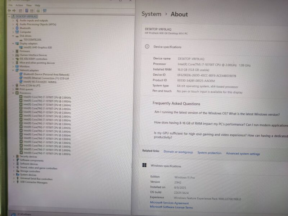Select Intel Wi-Fi 6 AX201 160MHz adapter
Screen dimensions: 288x216
point(40,82)
